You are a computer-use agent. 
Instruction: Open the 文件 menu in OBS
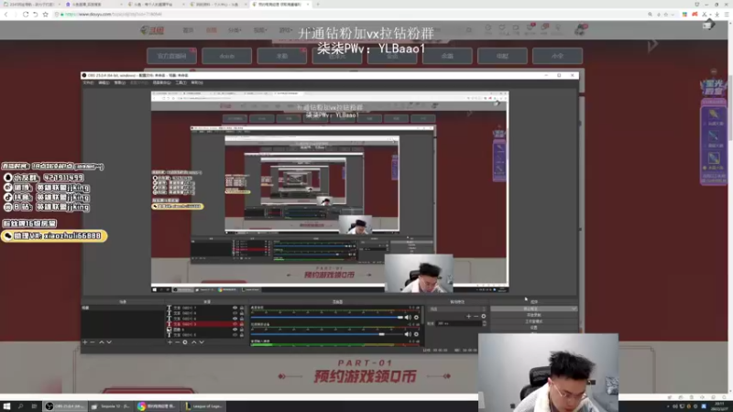point(88,82)
